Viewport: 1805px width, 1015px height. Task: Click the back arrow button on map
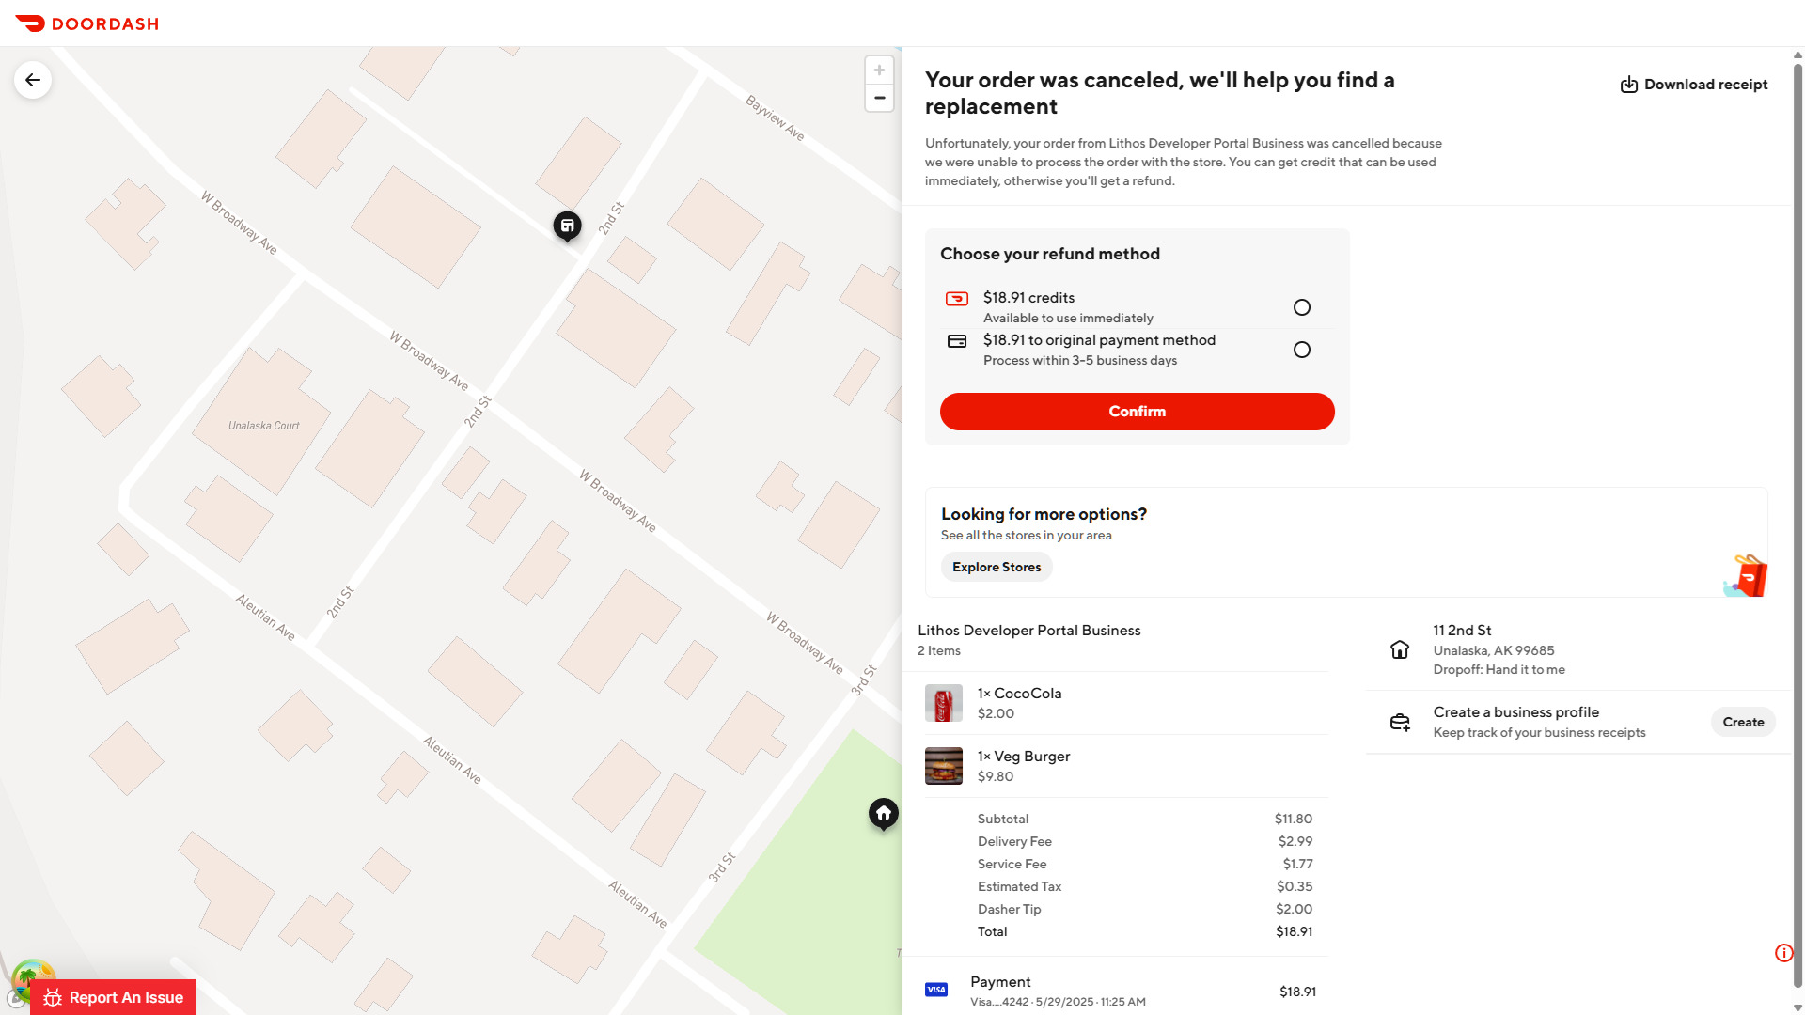click(x=33, y=80)
